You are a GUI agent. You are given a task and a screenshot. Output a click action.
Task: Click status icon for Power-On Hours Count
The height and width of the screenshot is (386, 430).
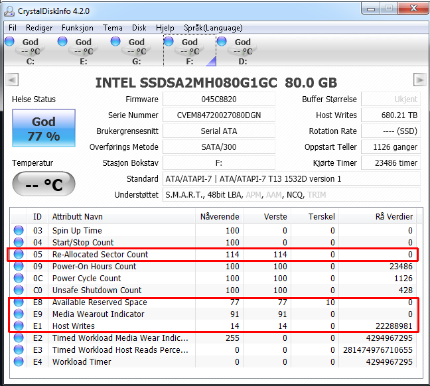[19, 266]
